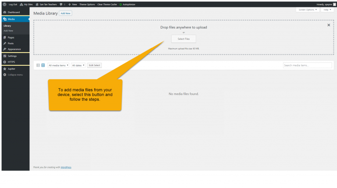Select Add New under Media
Viewport: 337px width, 188px height.
[x=8, y=31]
